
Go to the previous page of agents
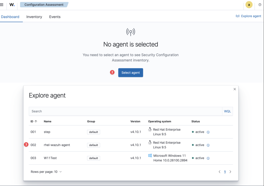(220, 172)
